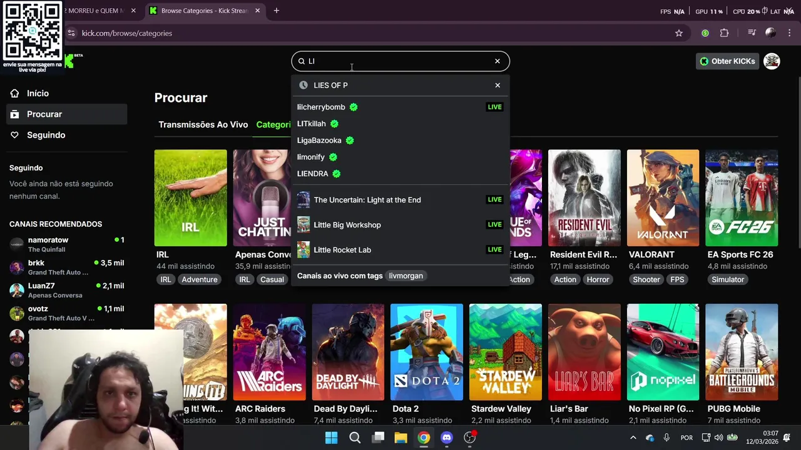Open recommended channel ovotz
Viewport: 801px width, 450px height.
(x=66, y=313)
